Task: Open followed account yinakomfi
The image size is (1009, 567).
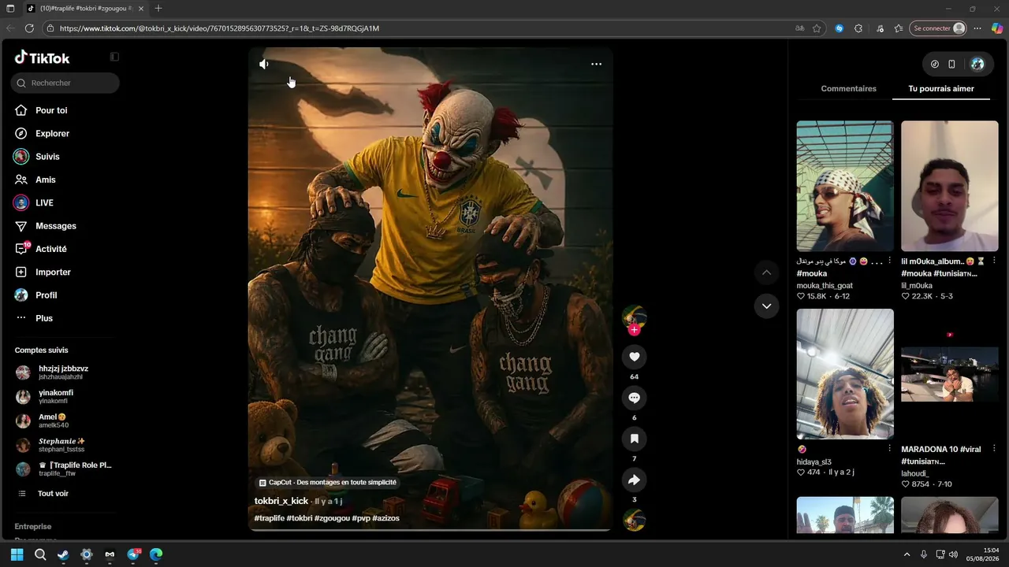Action: click(55, 396)
